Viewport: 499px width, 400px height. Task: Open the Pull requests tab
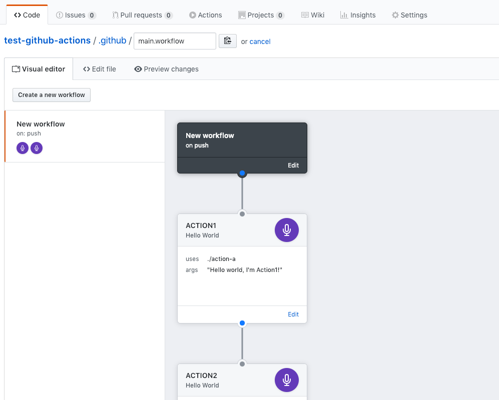tap(142, 15)
